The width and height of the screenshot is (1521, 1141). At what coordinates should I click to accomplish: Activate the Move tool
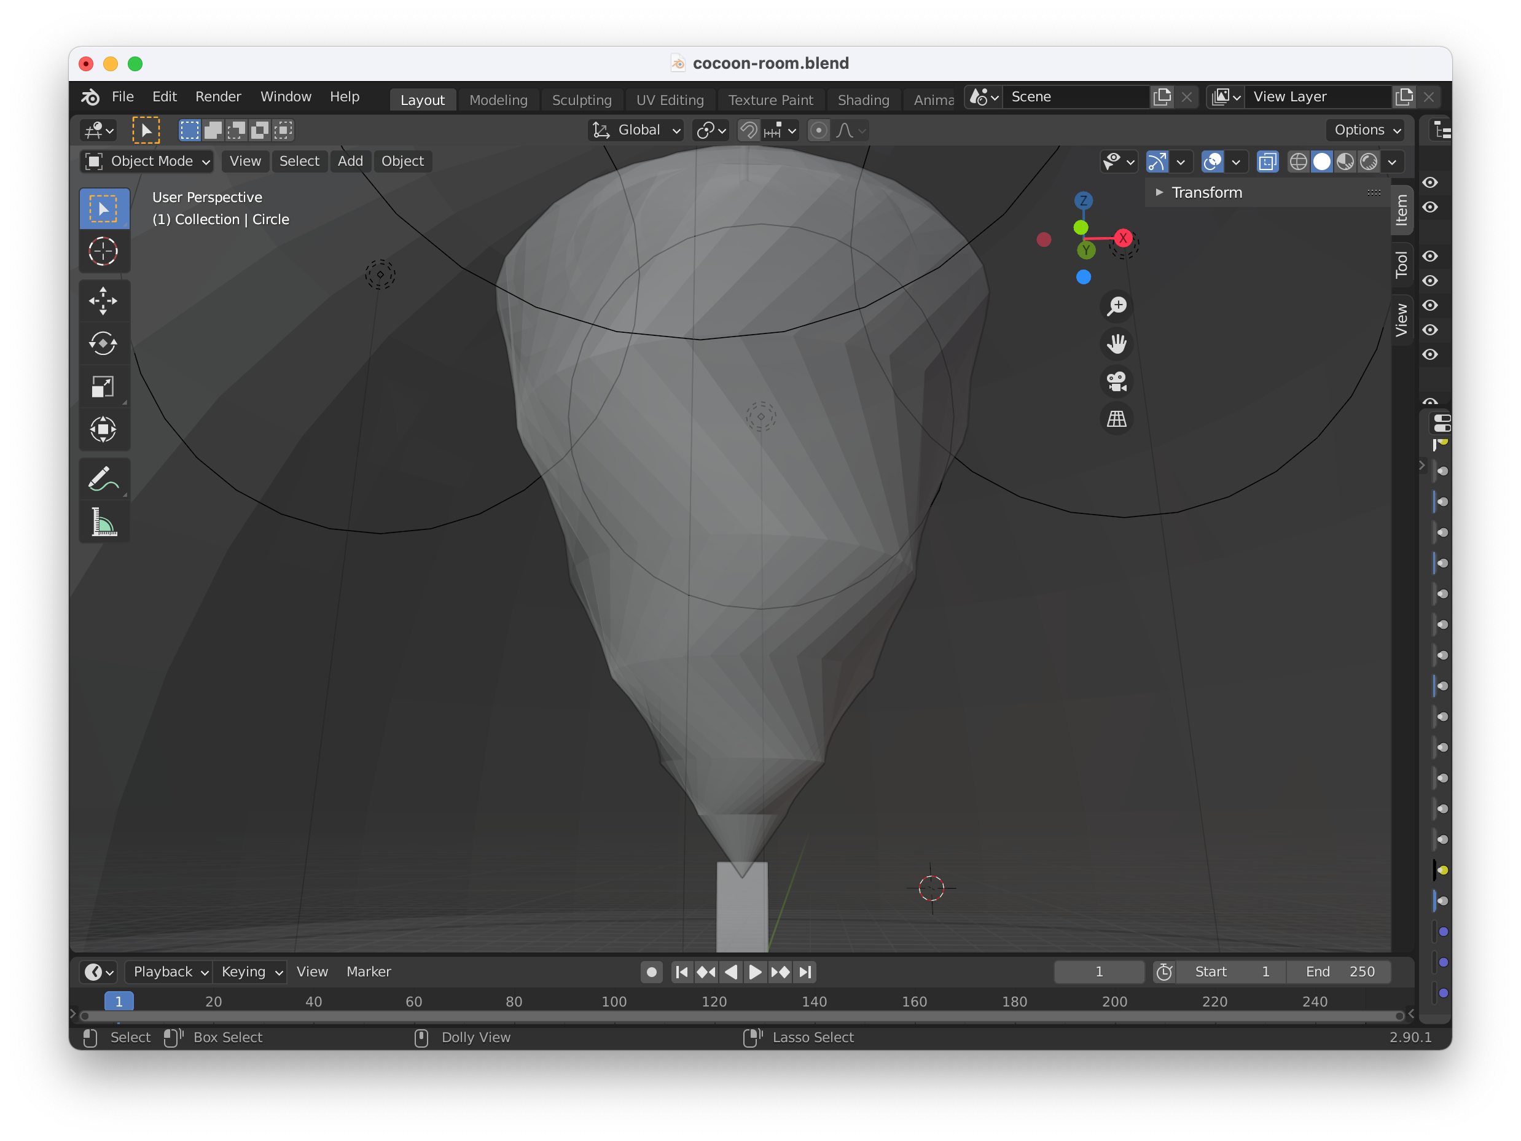(103, 301)
